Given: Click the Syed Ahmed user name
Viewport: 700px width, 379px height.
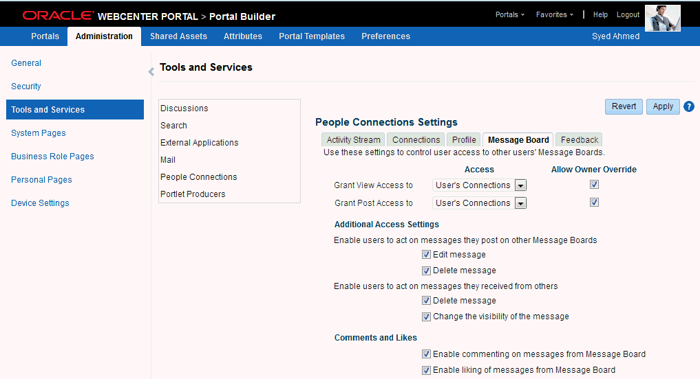Looking at the screenshot, I should coord(615,36).
